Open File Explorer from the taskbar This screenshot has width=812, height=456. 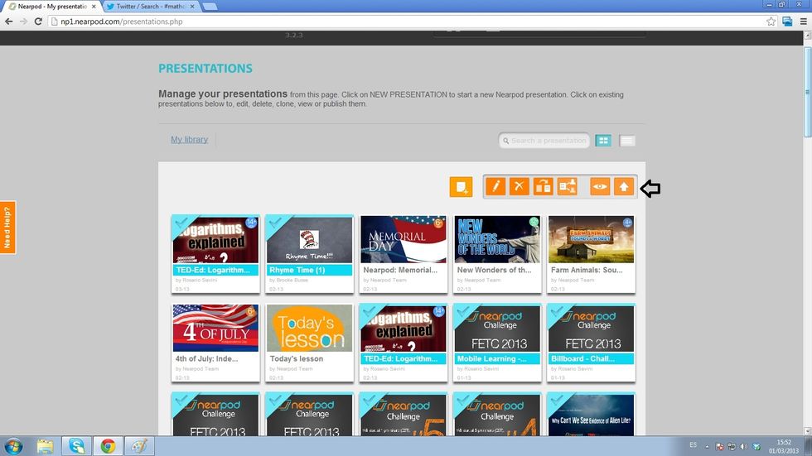click(45, 446)
